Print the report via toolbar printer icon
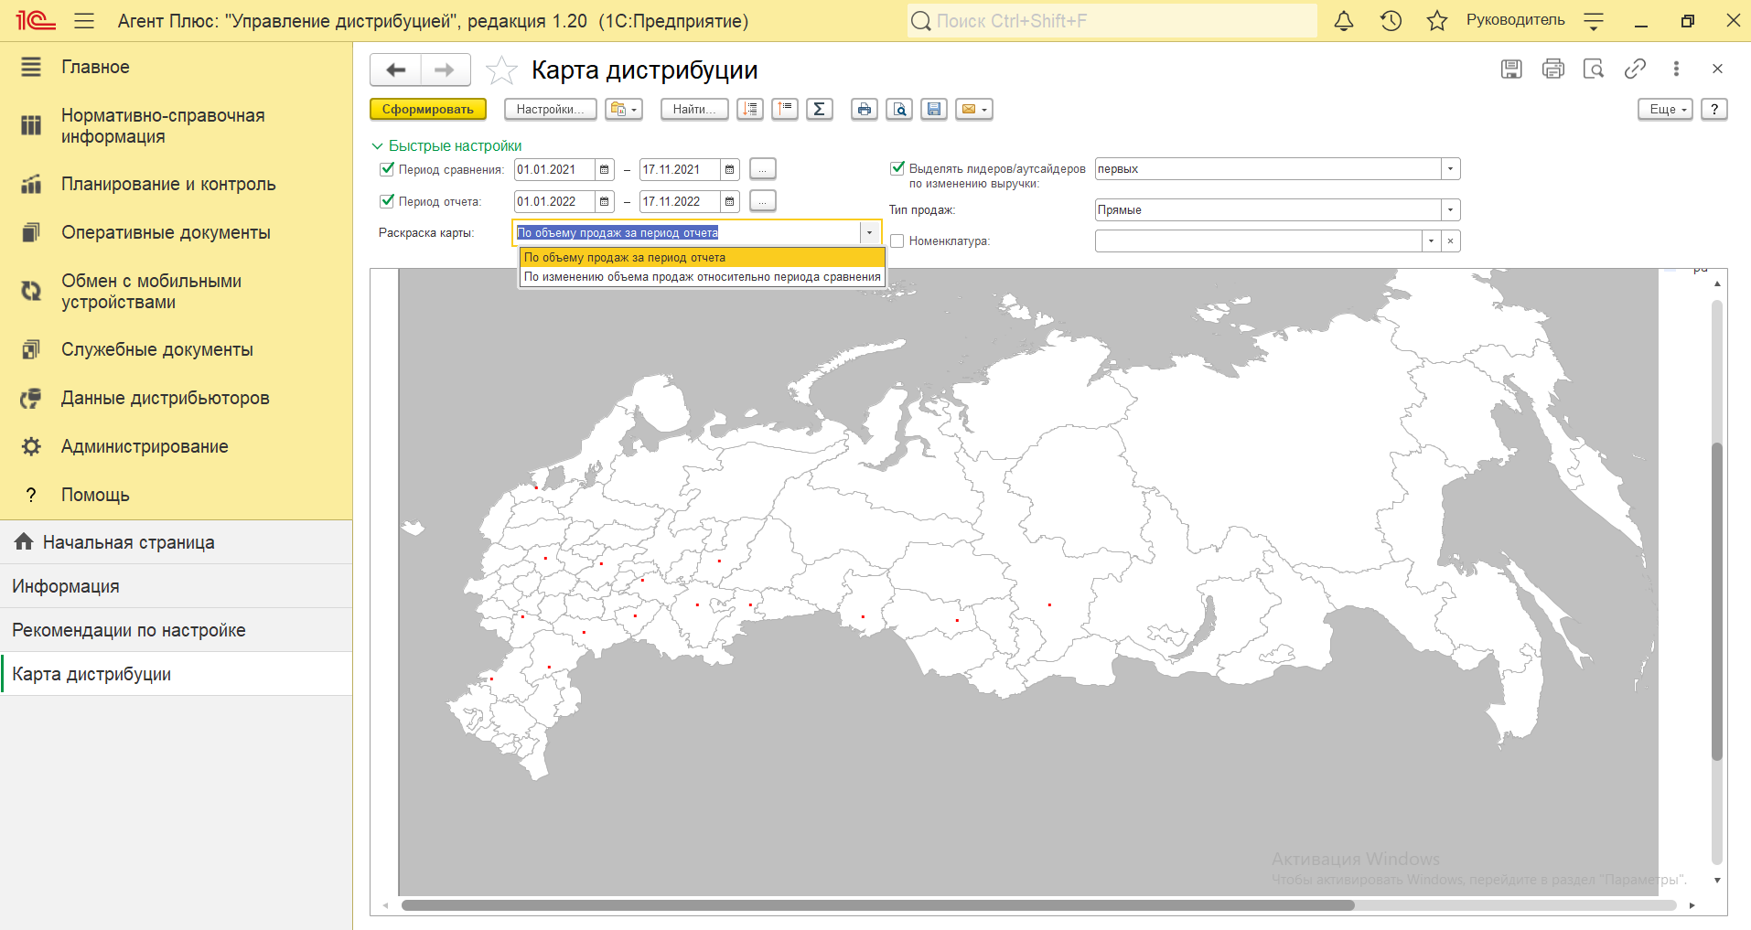Screen dimensions: 1751x930 [865, 109]
